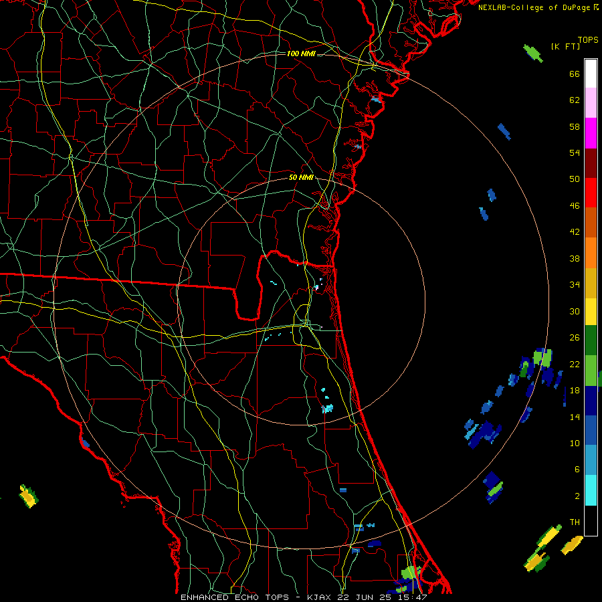
Task: Pick the light green legend band
Action: tap(591, 371)
